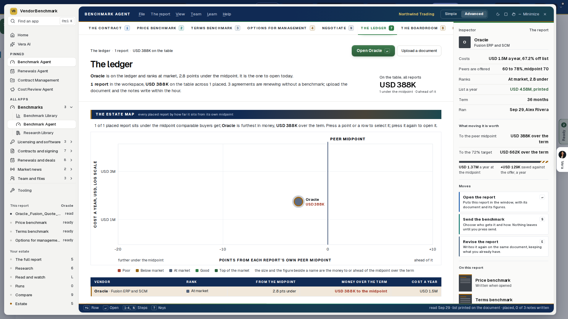
Task: Click the square window icon in the header
Action: point(506,14)
